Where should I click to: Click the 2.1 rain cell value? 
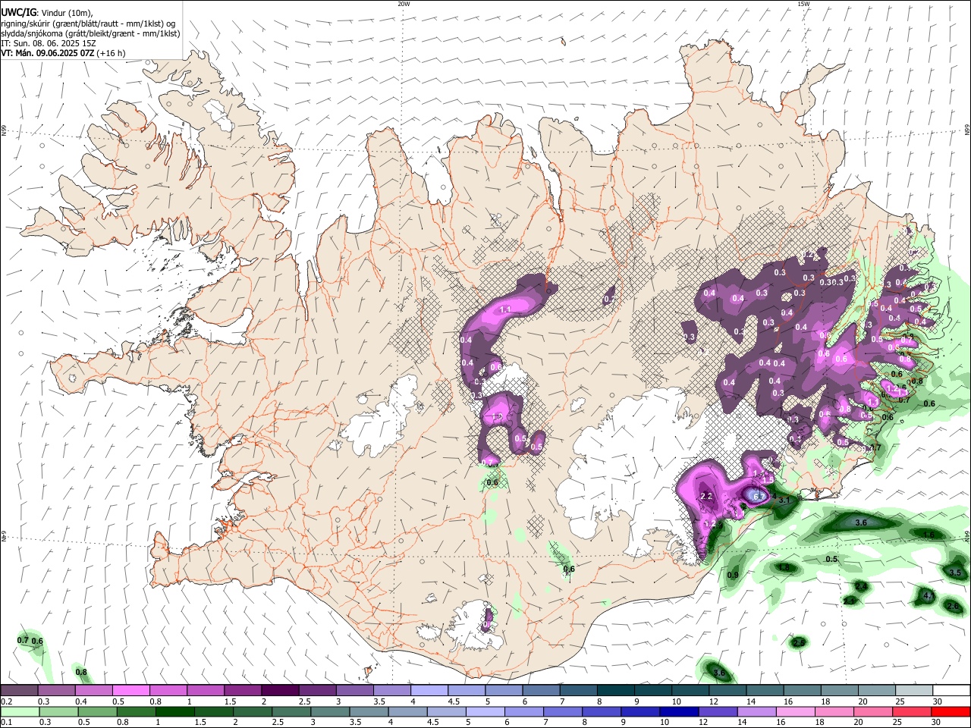click(x=850, y=601)
